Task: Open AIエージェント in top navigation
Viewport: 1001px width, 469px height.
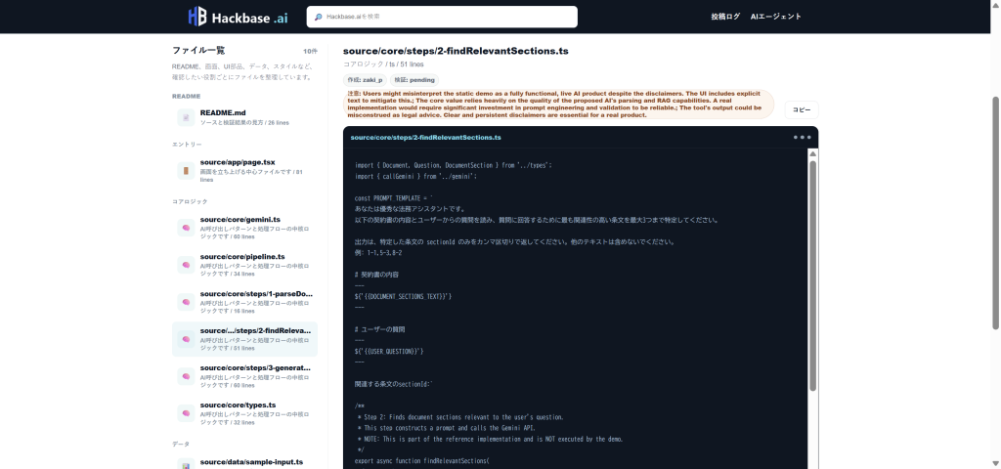Action: pyautogui.click(x=775, y=17)
